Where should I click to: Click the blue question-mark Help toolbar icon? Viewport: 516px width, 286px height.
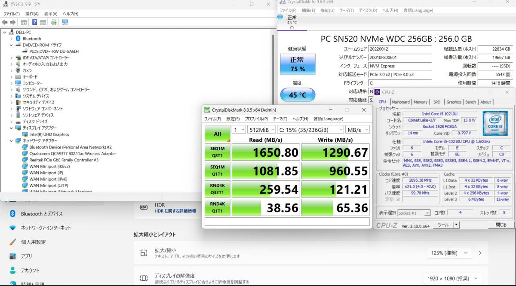pos(34,22)
